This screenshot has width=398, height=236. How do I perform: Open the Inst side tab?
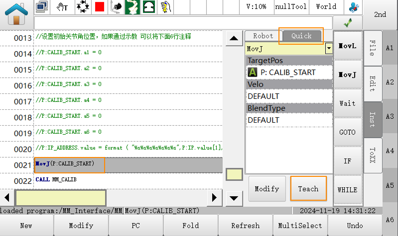[373, 119]
